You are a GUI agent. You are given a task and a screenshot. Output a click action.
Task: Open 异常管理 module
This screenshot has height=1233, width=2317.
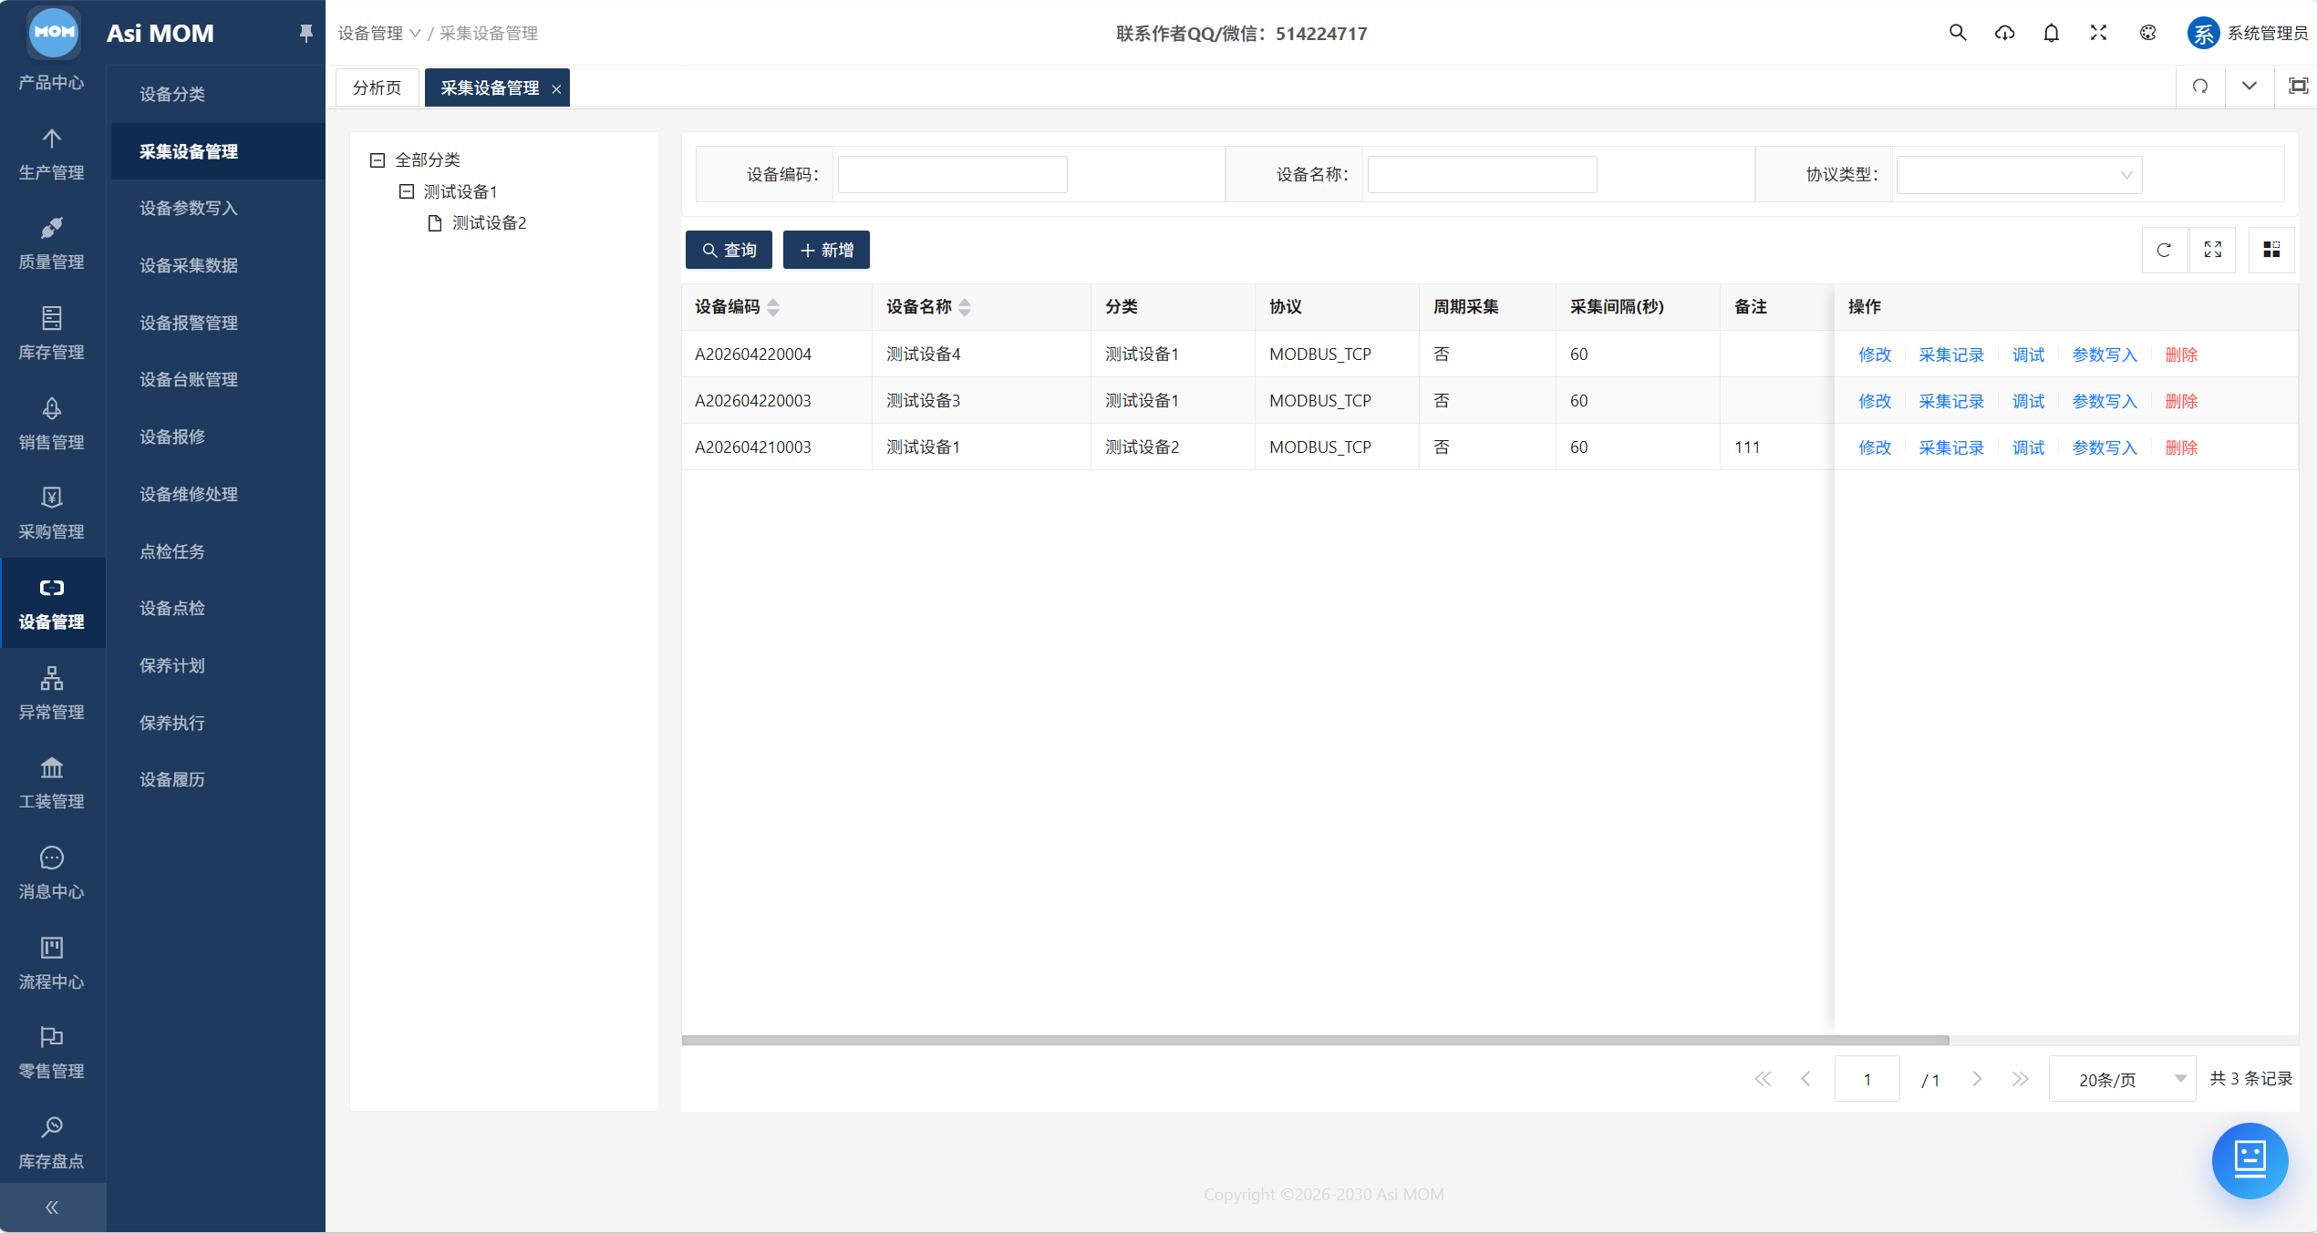(x=52, y=694)
